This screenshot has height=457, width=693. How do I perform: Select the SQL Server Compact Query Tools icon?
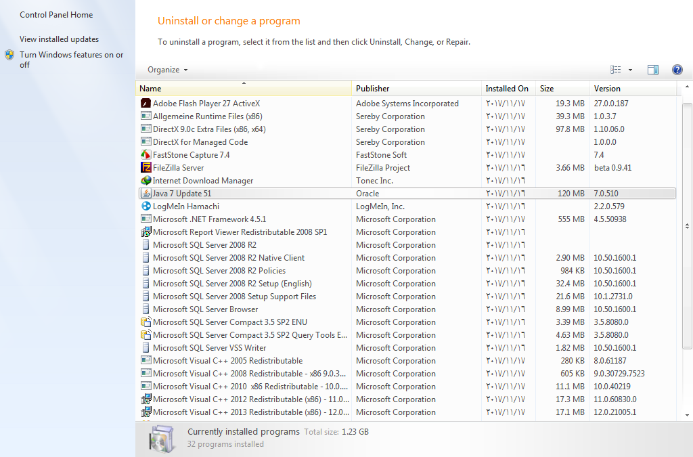click(x=146, y=334)
